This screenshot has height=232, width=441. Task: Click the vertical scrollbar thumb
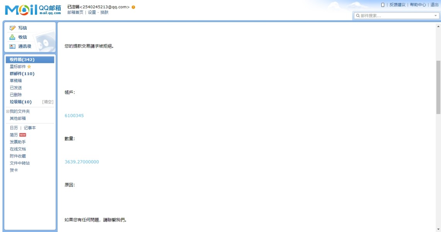click(438, 87)
